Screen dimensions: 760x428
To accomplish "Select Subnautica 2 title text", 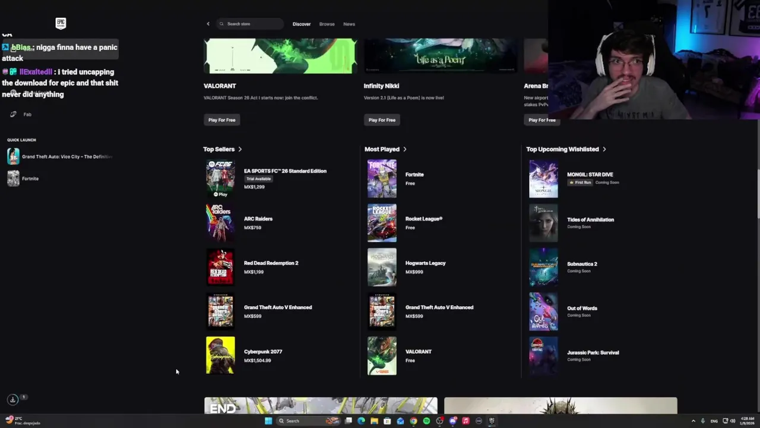I will [582, 264].
